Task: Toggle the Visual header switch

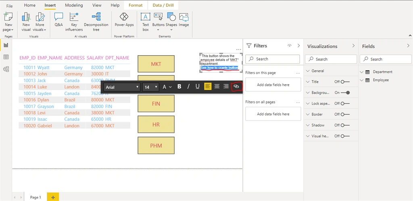Action: [x=345, y=136]
